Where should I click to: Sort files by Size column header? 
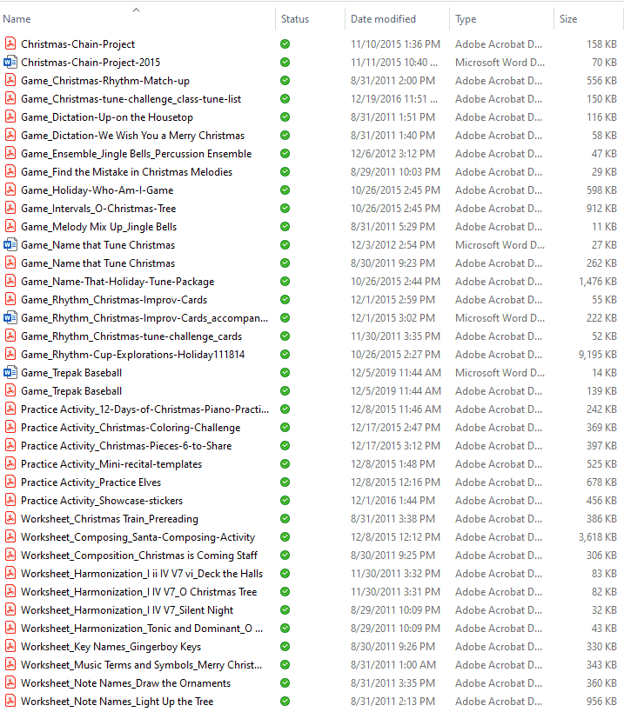[568, 19]
